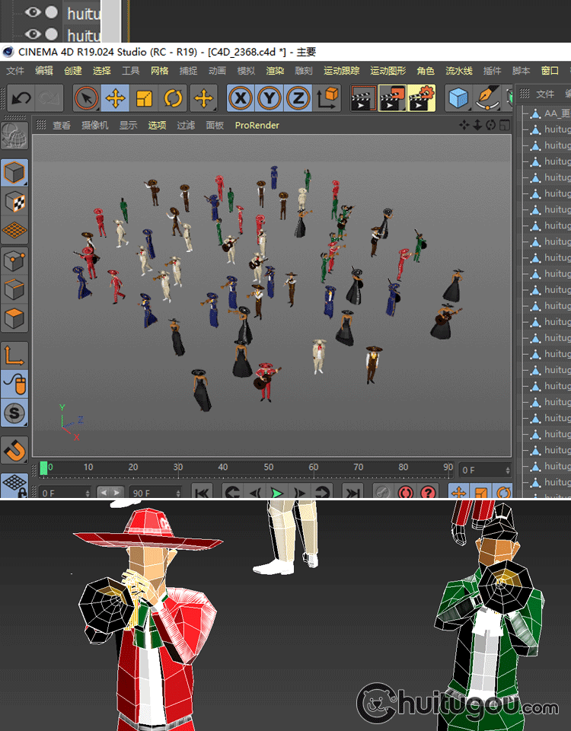Open the Edit Render Settings icon
Screen dimensions: 571x731
pyautogui.click(x=421, y=98)
